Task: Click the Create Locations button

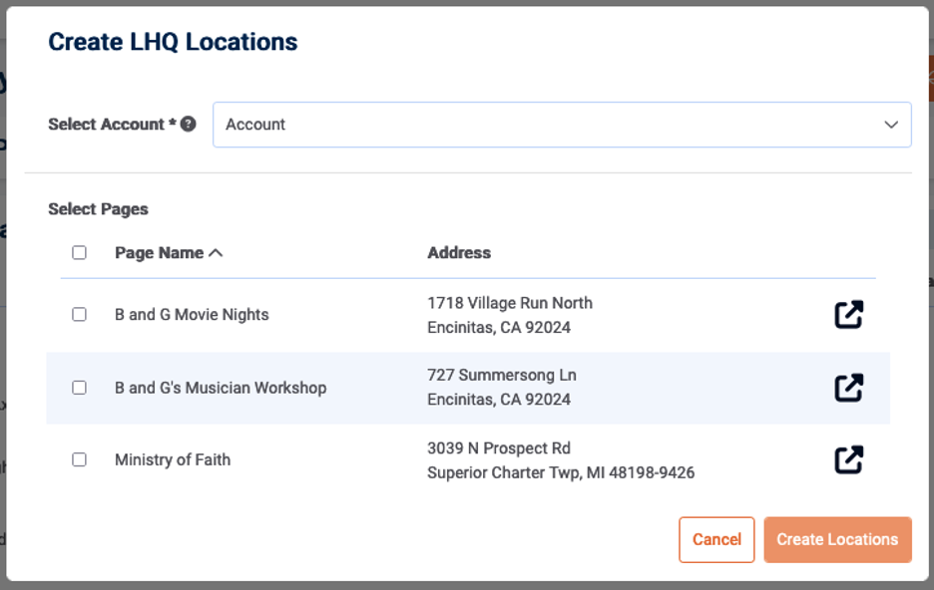Action: pyautogui.click(x=837, y=539)
